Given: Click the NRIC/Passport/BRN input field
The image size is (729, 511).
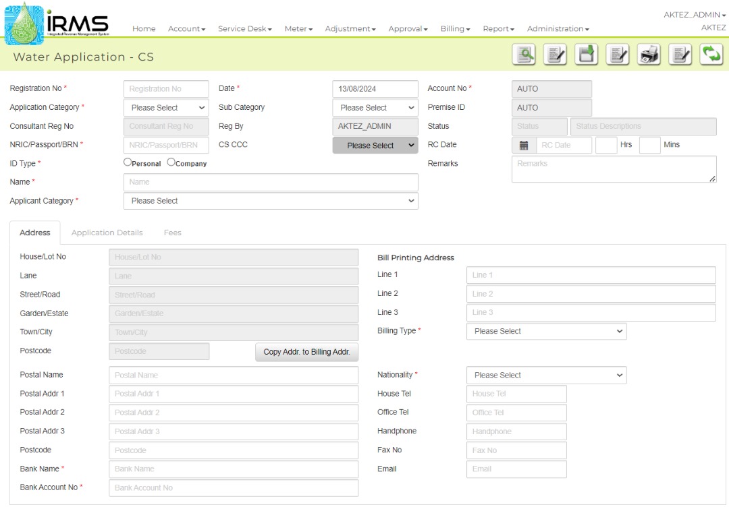Looking at the screenshot, I should pyautogui.click(x=167, y=145).
